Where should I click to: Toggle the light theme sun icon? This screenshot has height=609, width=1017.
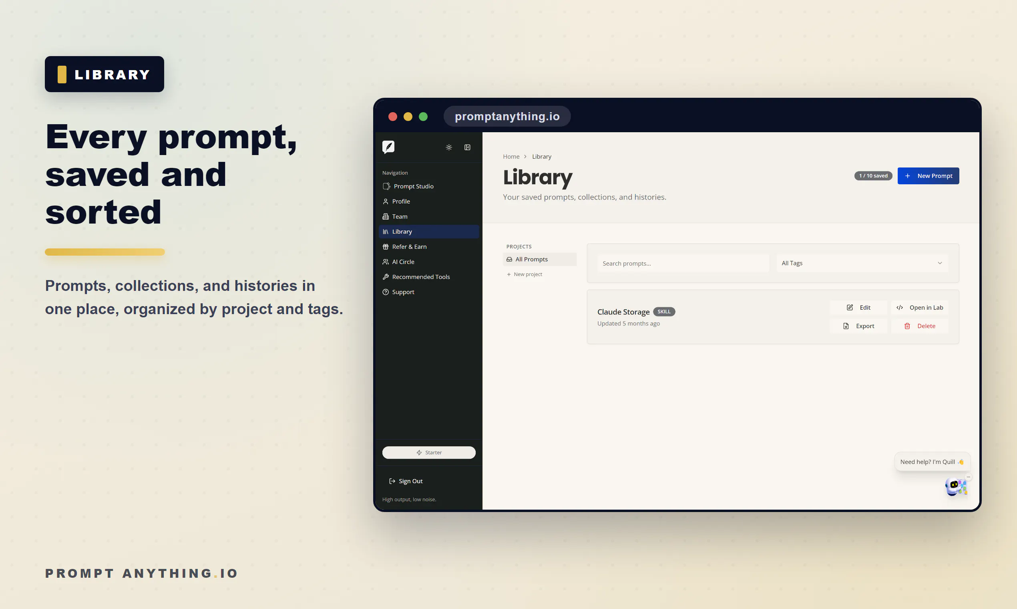pos(448,147)
